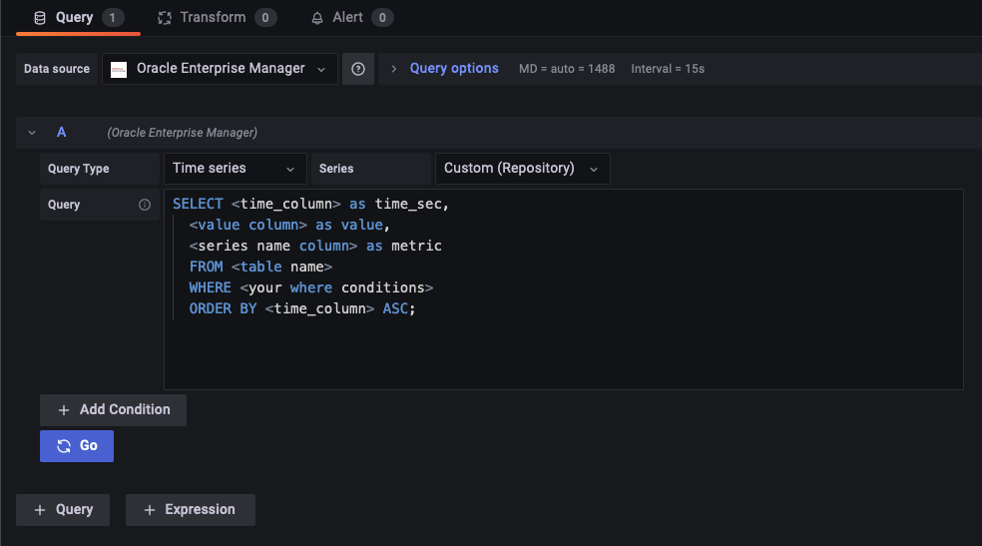
Task: Add a new Expression
Action: [191, 510]
